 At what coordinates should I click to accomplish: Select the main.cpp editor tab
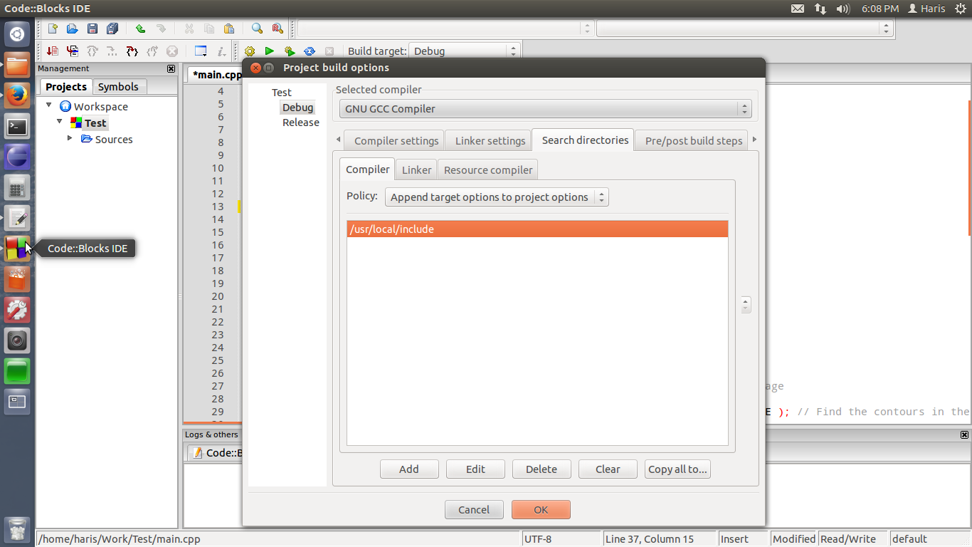(216, 74)
